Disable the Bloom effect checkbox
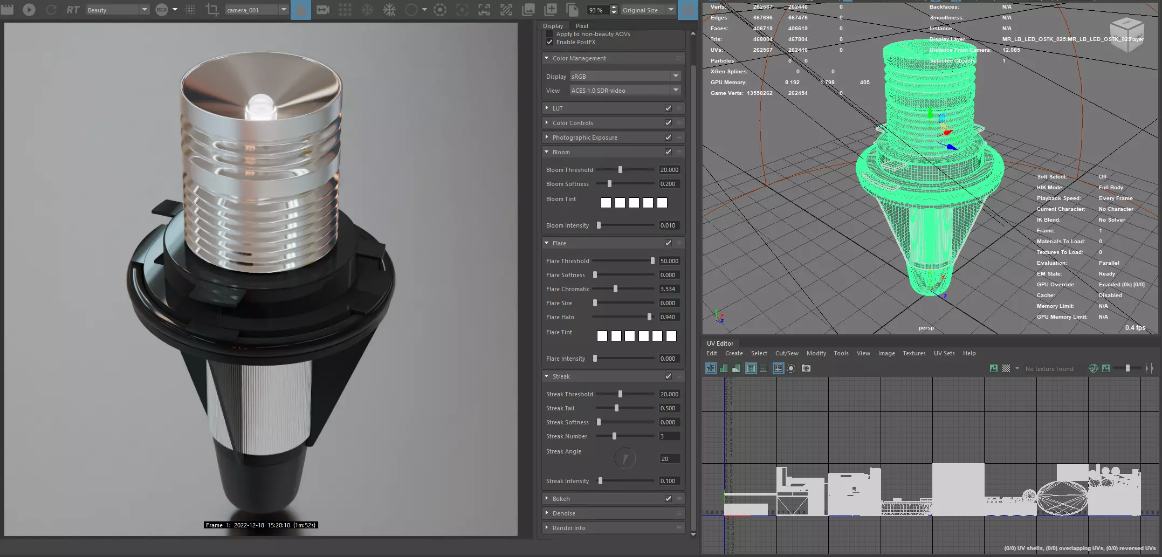1162x557 pixels. (x=668, y=152)
